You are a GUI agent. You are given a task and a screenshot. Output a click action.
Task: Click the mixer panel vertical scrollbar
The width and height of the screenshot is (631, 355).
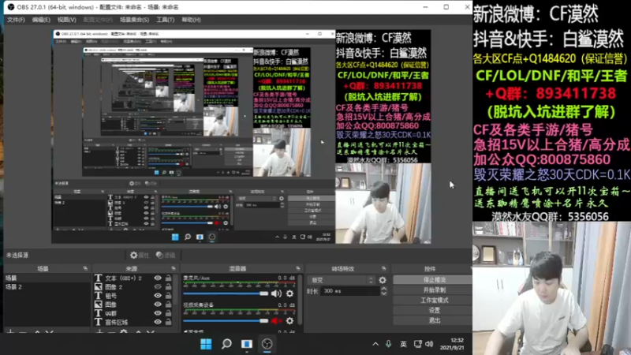300,300
